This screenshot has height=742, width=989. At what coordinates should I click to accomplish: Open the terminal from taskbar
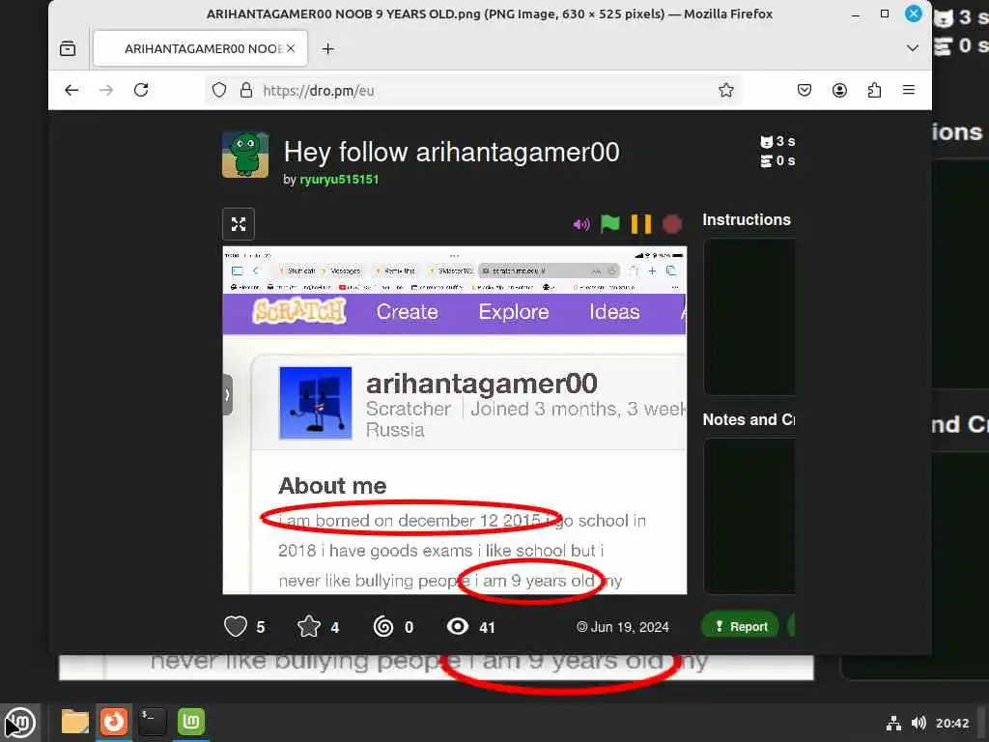point(152,722)
